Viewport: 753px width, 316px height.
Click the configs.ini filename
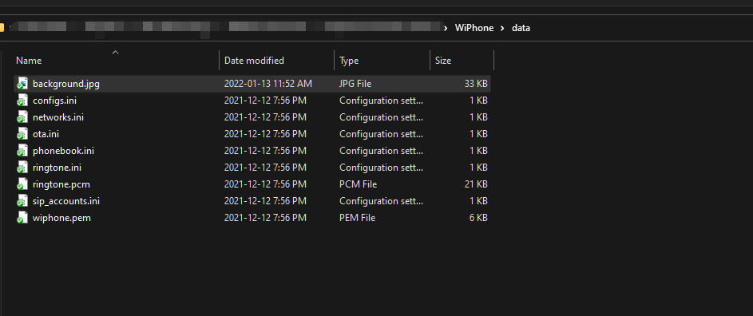[x=55, y=101]
